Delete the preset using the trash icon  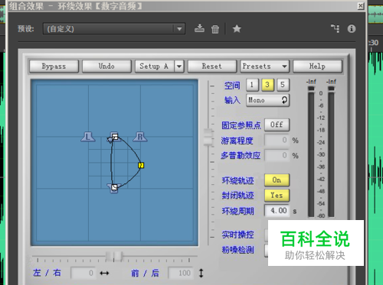click(215, 29)
